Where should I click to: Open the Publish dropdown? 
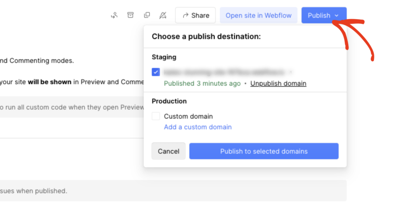click(324, 16)
